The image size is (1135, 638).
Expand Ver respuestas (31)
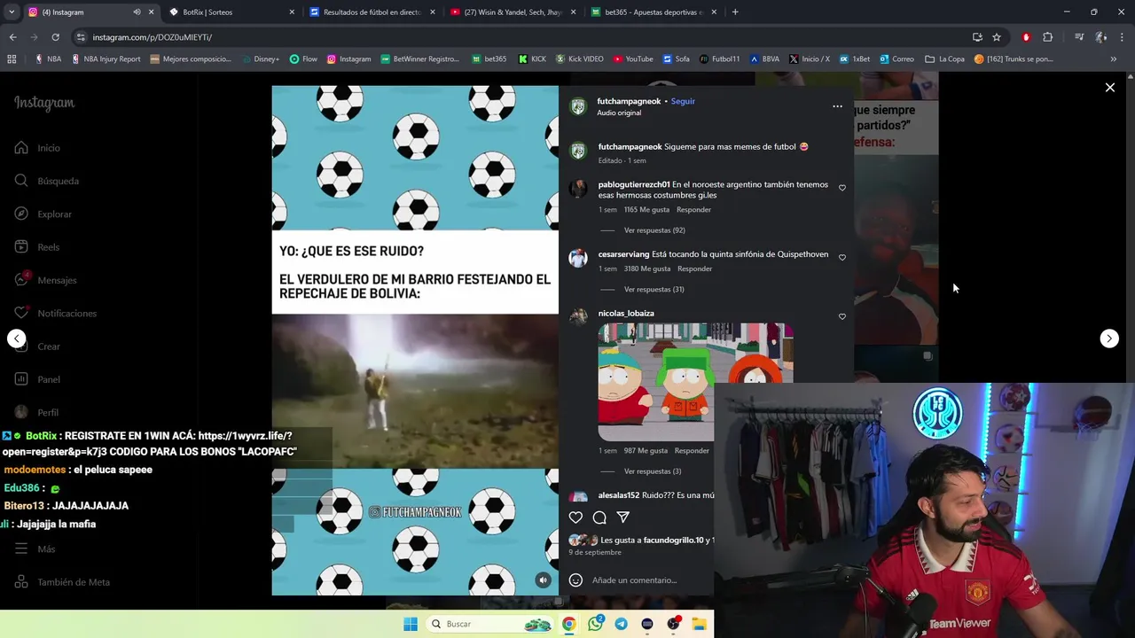(x=654, y=289)
